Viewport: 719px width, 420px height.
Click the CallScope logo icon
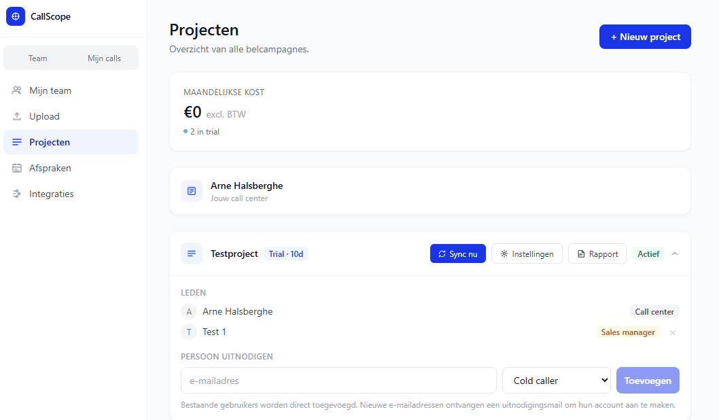coord(16,16)
